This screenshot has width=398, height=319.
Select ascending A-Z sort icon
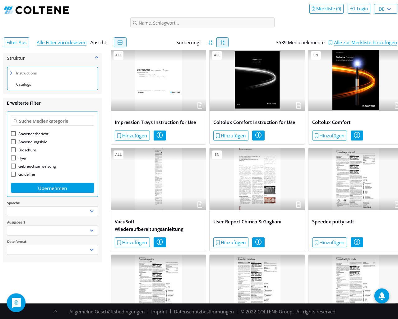point(222,42)
